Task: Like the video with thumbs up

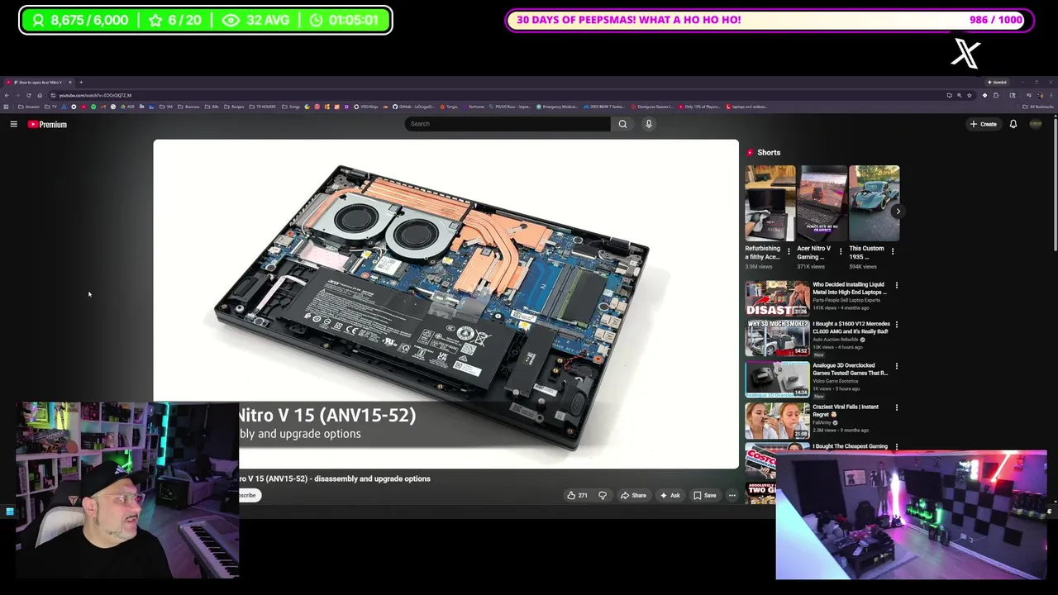Action: [x=577, y=495]
